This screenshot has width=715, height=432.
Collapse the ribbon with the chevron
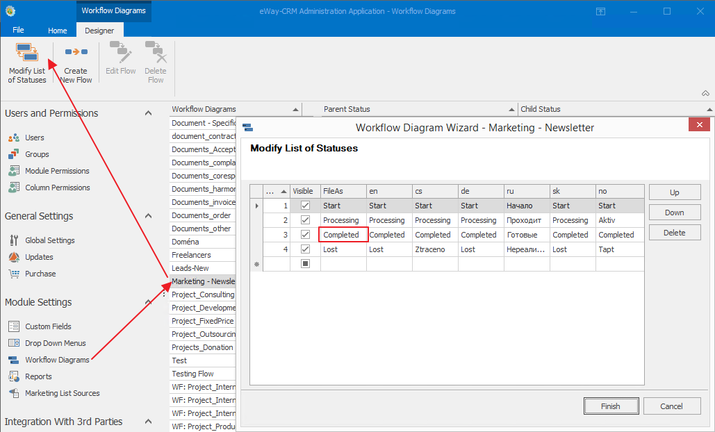(x=705, y=93)
